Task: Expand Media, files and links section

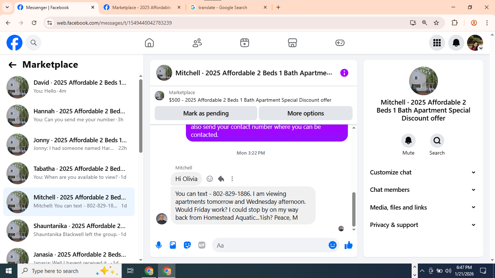Action: [423, 207]
